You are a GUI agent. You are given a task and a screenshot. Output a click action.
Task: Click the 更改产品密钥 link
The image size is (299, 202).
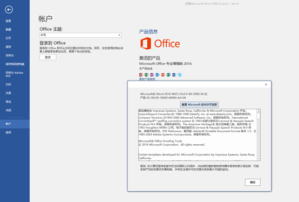[x=147, y=79]
